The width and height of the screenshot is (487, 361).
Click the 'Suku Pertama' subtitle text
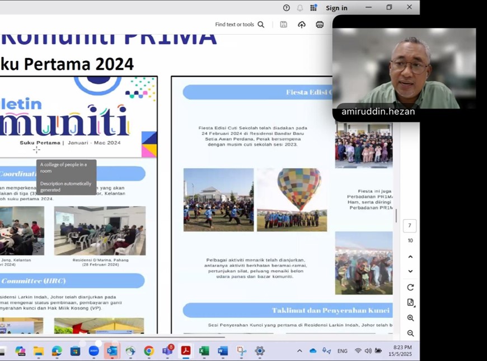tap(40, 142)
